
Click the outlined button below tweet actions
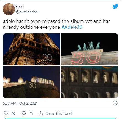click(x=61, y=118)
